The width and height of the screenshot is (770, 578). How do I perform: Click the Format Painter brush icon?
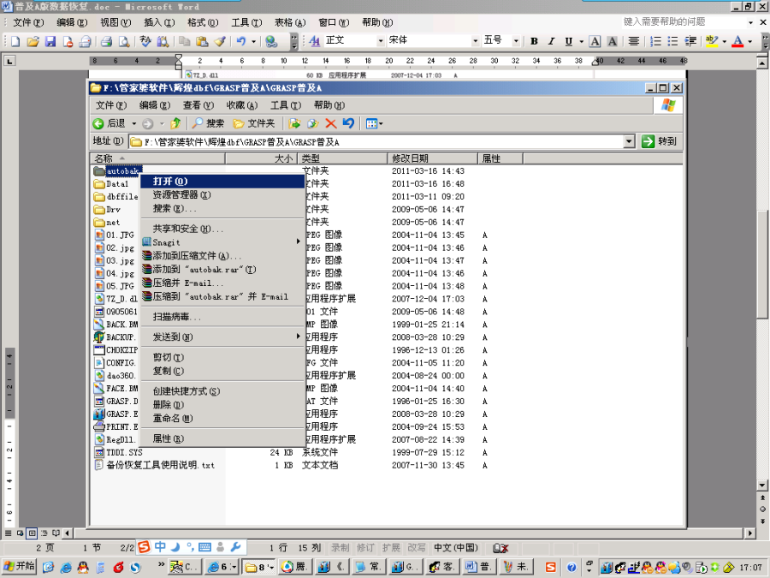[220, 41]
